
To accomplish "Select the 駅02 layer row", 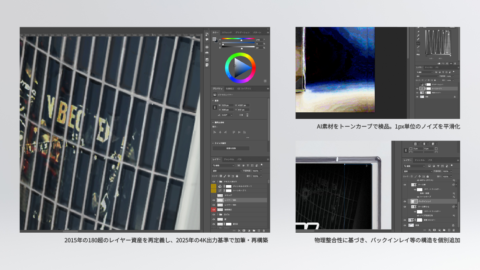I will [x=239, y=224].
